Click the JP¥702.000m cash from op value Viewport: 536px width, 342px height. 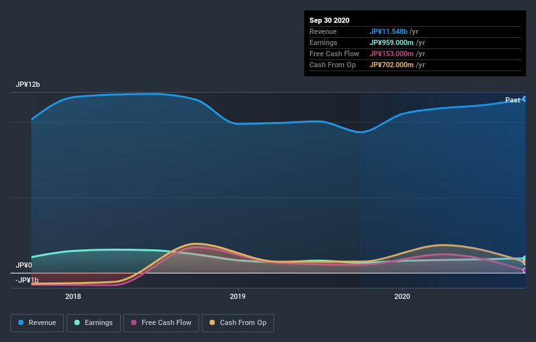tap(392, 65)
